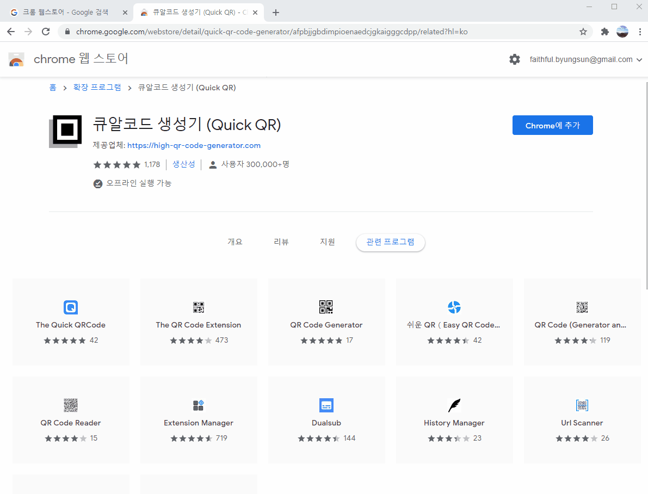648x494 pixels.
Task: Open a new browser tab
Action: pos(276,13)
